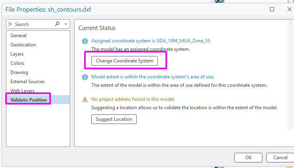Click the sparkle icon in the search box
The width and height of the screenshot is (294, 168).
(x=11, y=24)
